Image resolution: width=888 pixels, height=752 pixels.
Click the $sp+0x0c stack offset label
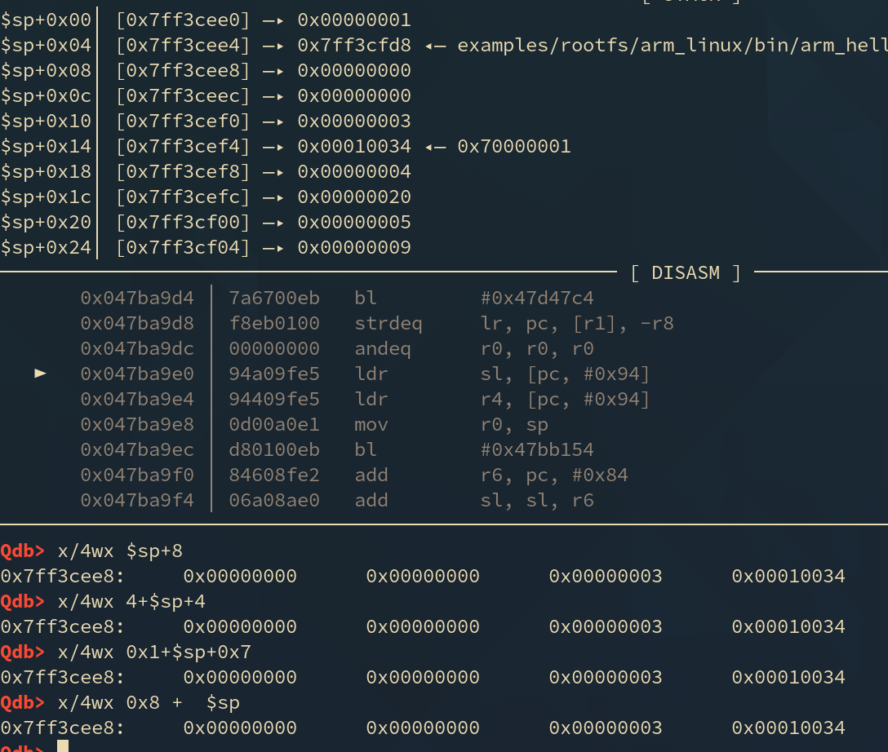click(x=46, y=96)
